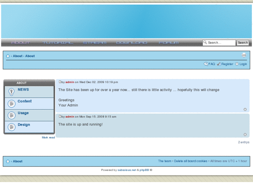The height and width of the screenshot is (189, 253).
Task: Open the Design sidebar link
Action: coord(24,125)
